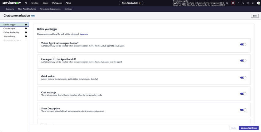
Task: Click the Update set text in header
Action: tap(199, 5)
